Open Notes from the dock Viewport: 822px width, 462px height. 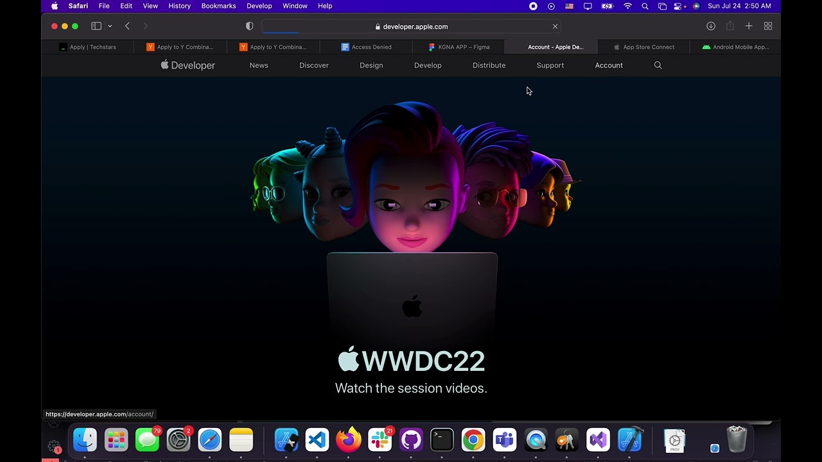click(241, 440)
